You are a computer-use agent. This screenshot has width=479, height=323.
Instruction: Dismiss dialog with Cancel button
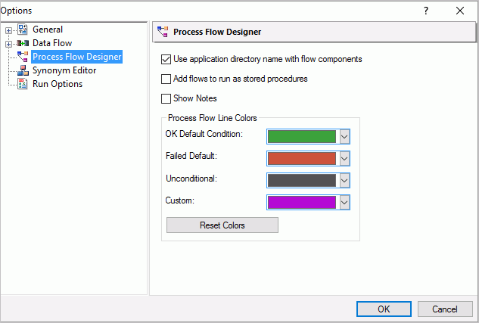pyautogui.click(x=445, y=309)
